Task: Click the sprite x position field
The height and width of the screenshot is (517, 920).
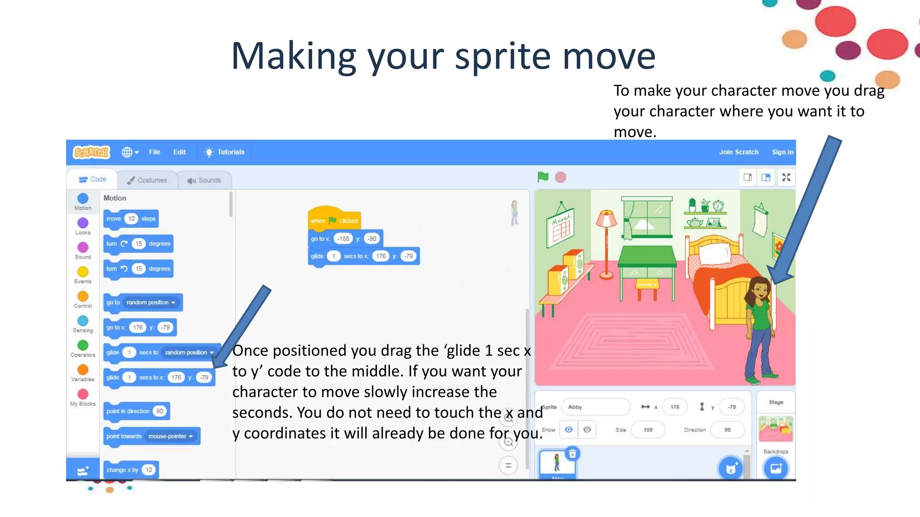Action: pyautogui.click(x=675, y=407)
